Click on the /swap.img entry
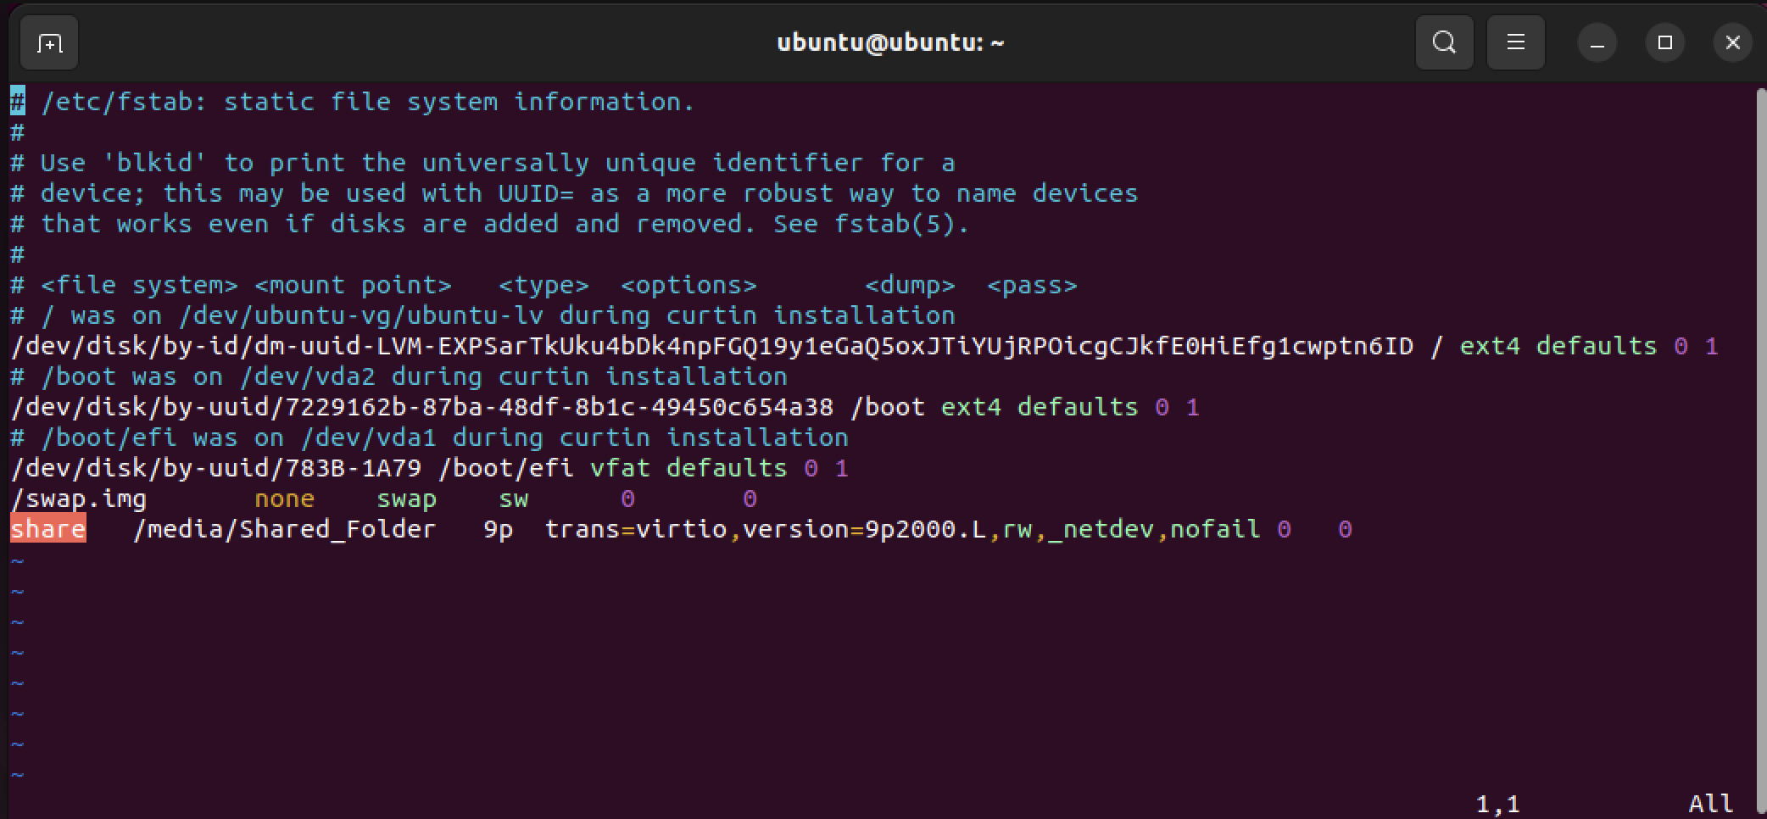 (x=79, y=499)
